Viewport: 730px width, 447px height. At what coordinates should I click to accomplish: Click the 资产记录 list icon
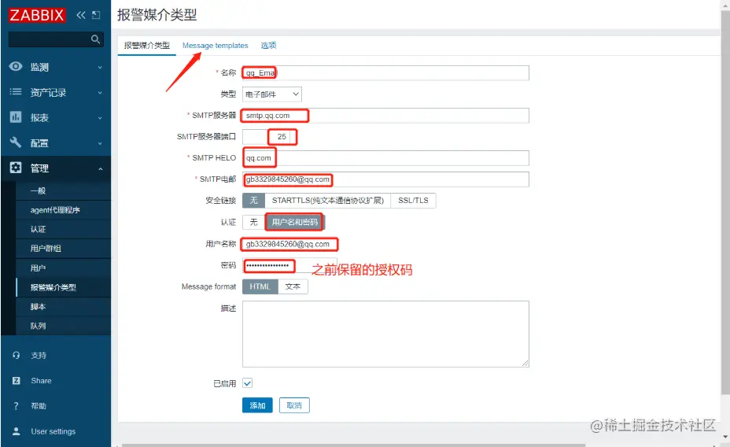[16, 92]
